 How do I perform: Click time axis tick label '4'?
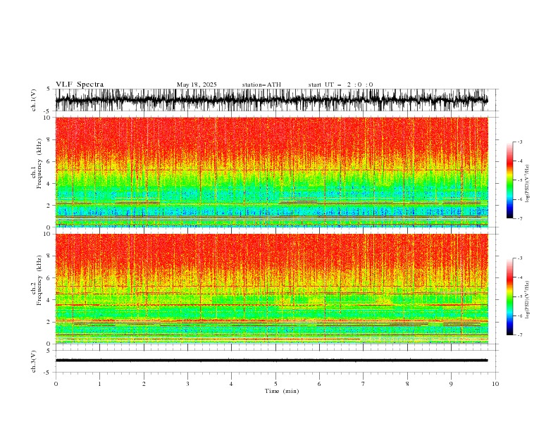(x=231, y=384)
